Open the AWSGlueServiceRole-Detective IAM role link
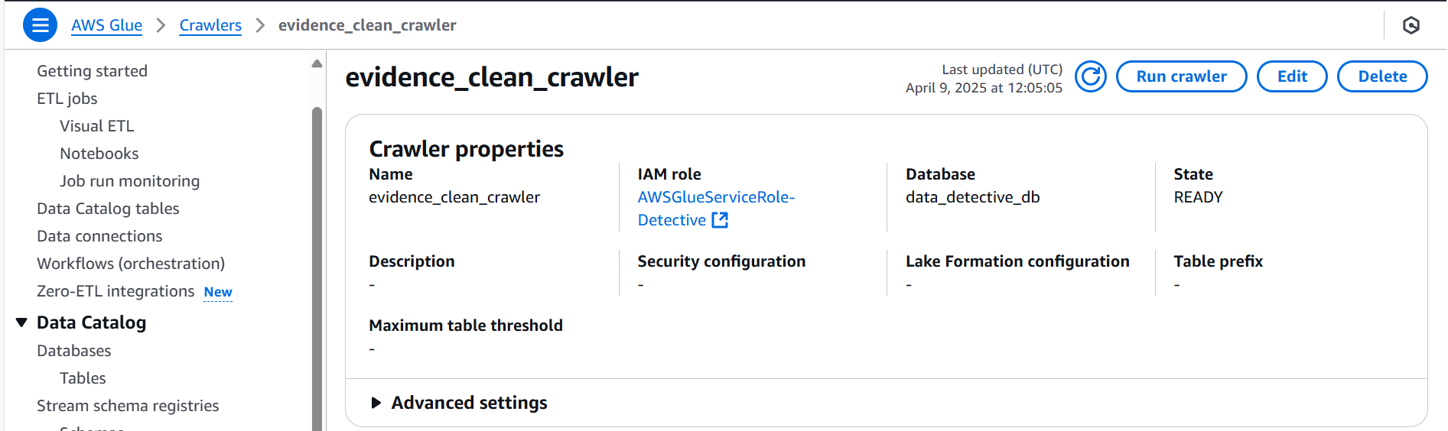 (716, 209)
